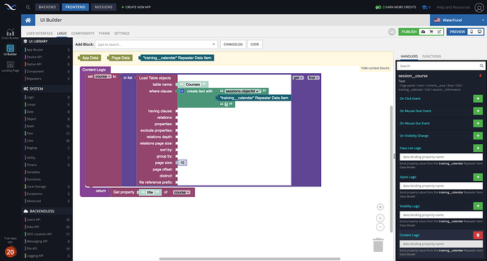This screenshot has height=261, width=487.
Task: Expand the Loops block category
Action: click(x=31, y=104)
